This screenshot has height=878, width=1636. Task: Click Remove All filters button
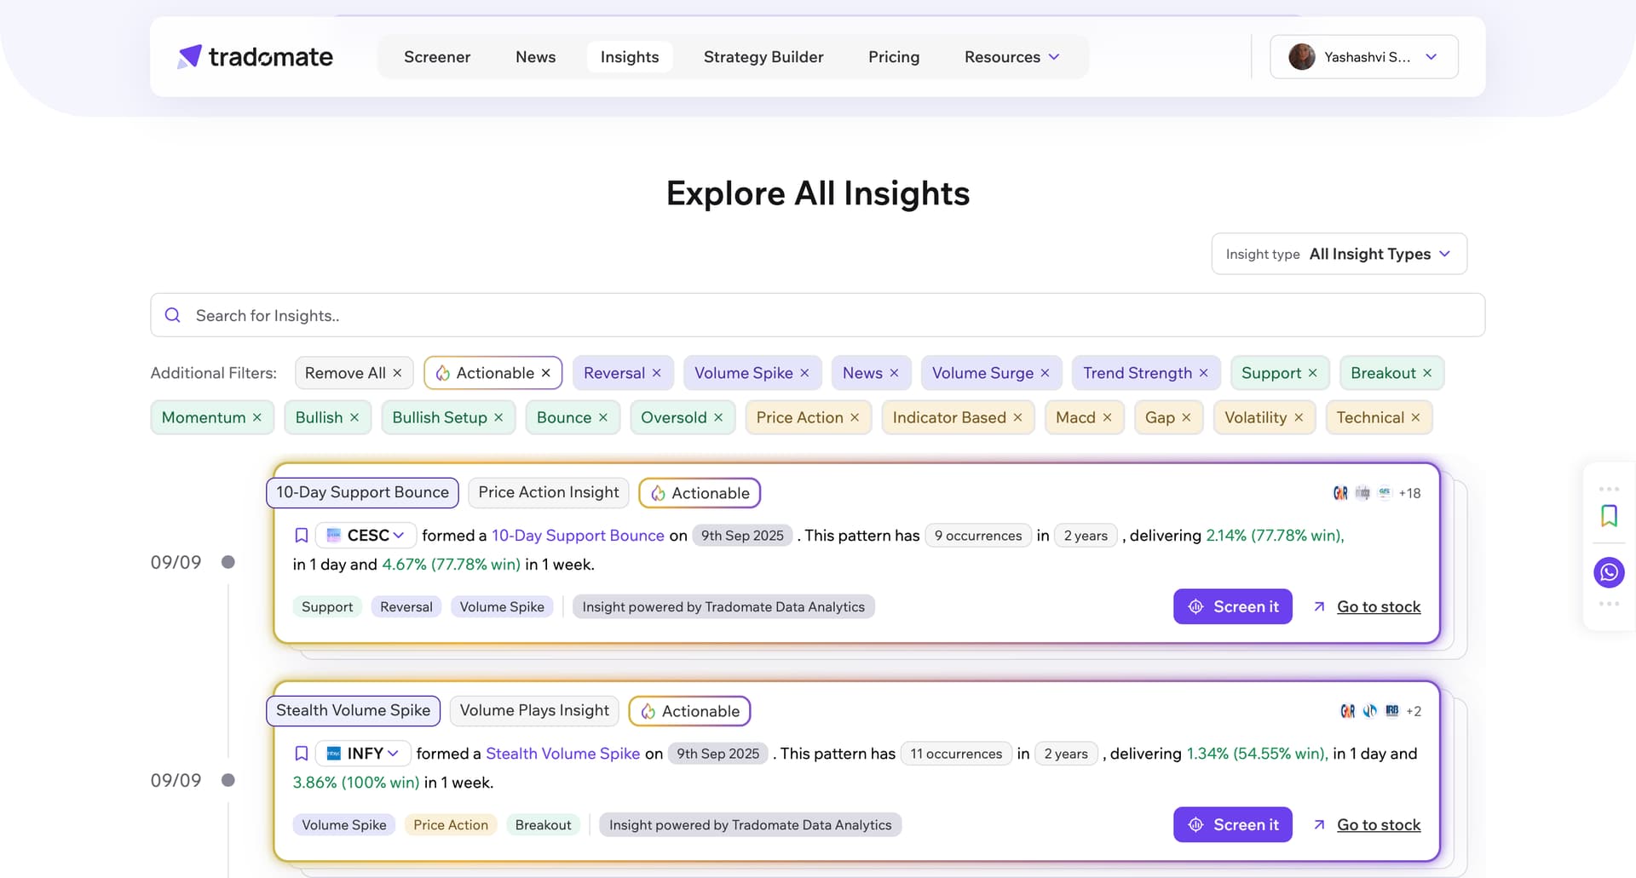pos(354,373)
